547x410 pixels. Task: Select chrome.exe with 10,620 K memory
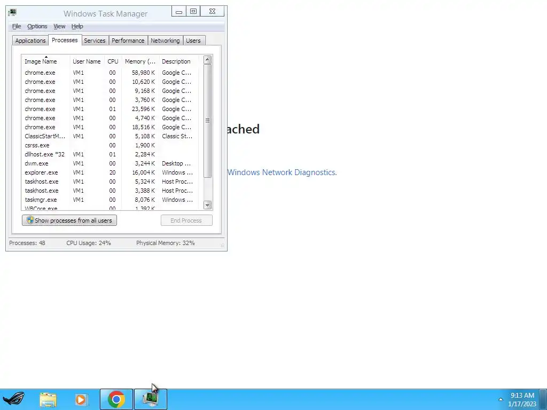pos(110,82)
